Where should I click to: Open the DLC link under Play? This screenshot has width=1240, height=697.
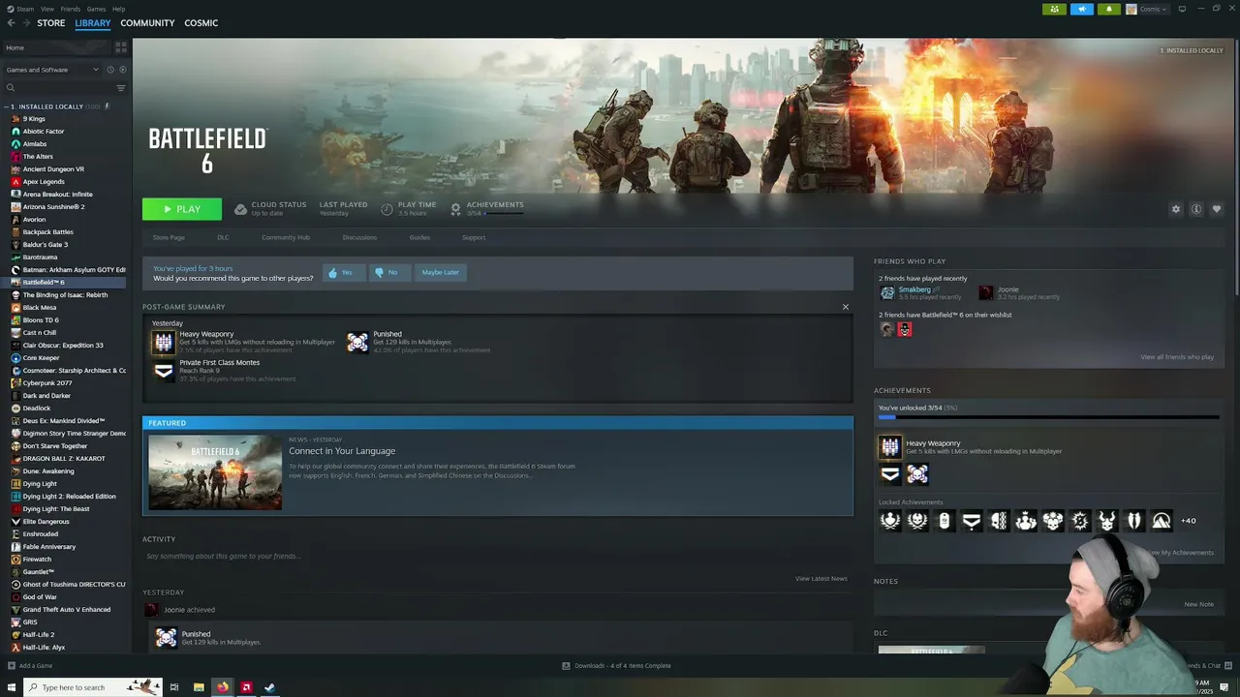click(223, 237)
